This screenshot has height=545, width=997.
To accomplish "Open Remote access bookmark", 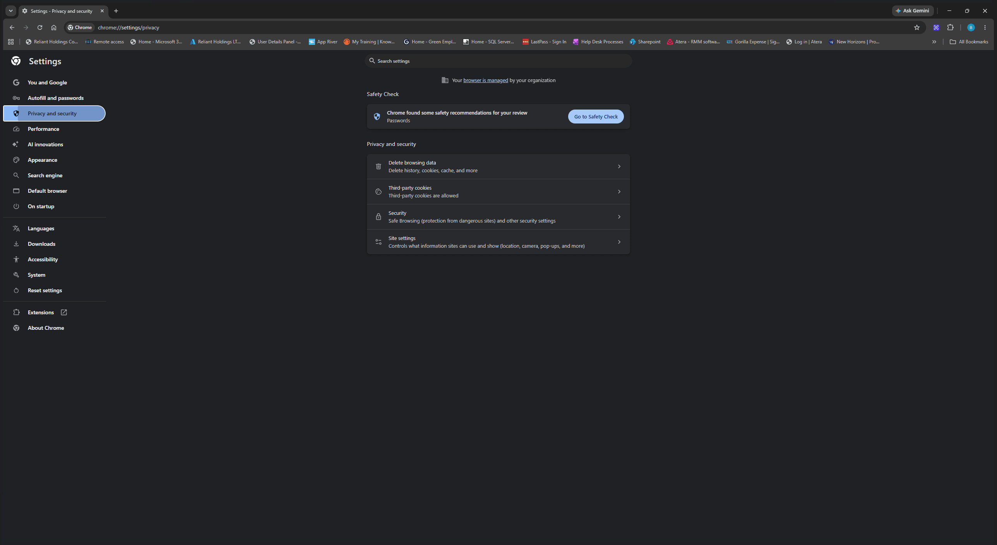I will (x=104, y=42).
